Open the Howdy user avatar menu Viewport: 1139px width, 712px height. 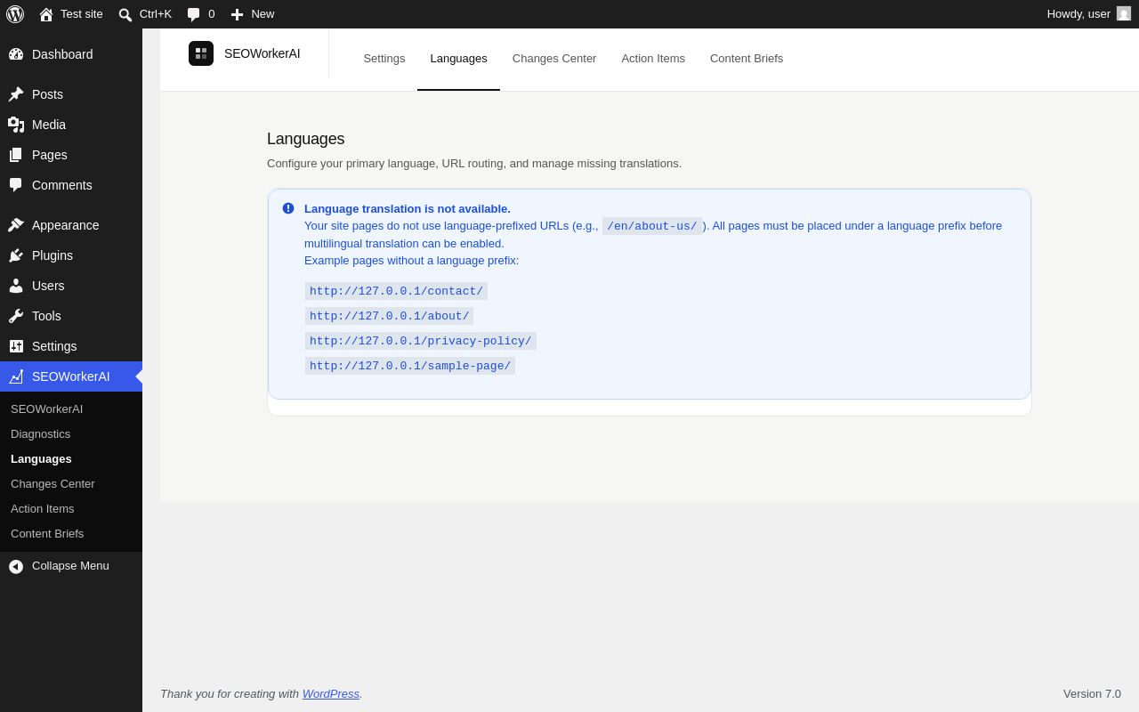coord(1124,14)
